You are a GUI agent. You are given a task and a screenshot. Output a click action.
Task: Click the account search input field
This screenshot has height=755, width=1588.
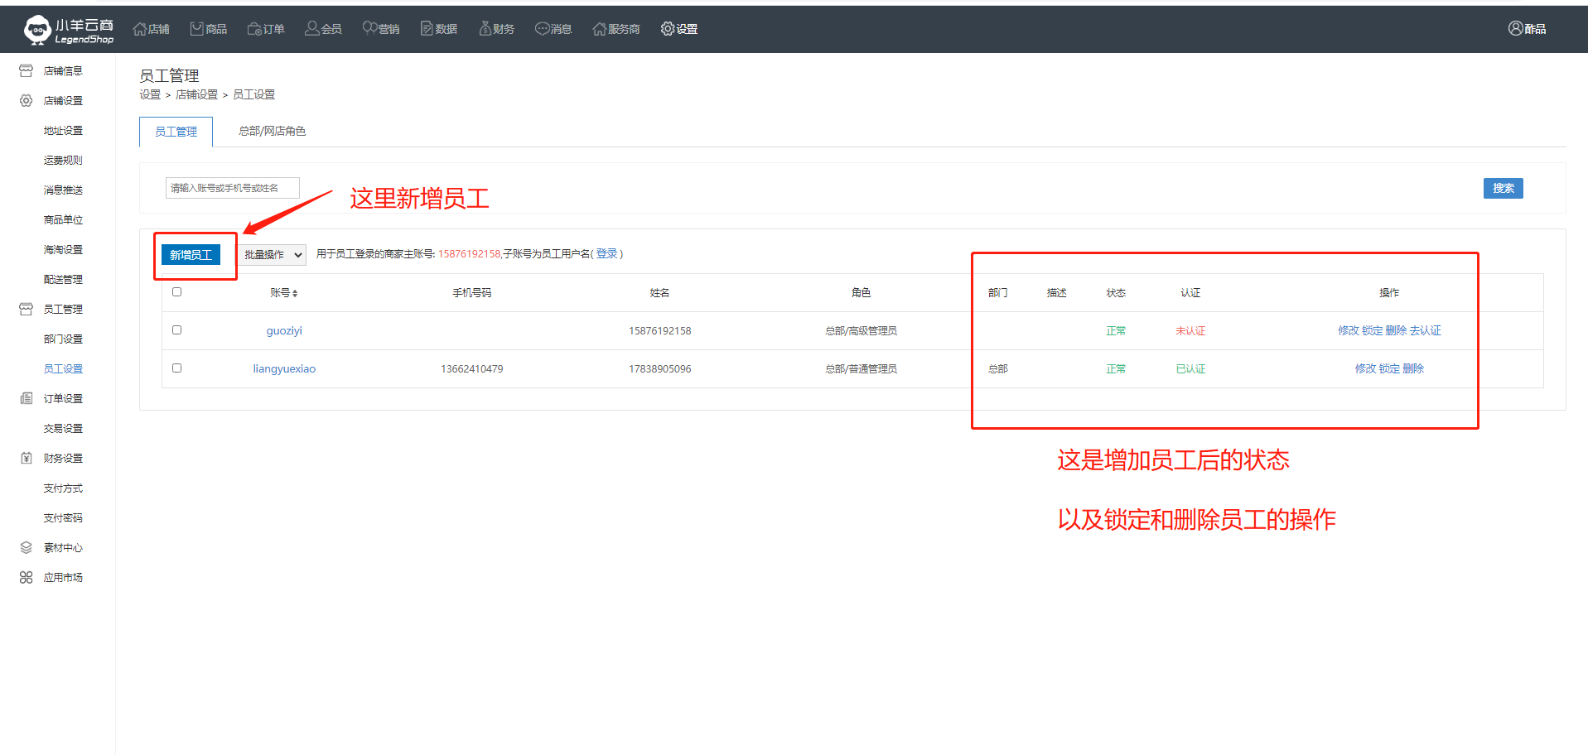[232, 189]
